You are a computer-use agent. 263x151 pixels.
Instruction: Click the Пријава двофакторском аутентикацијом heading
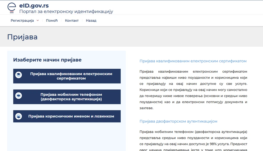pyautogui.click(x=178, y=121)
